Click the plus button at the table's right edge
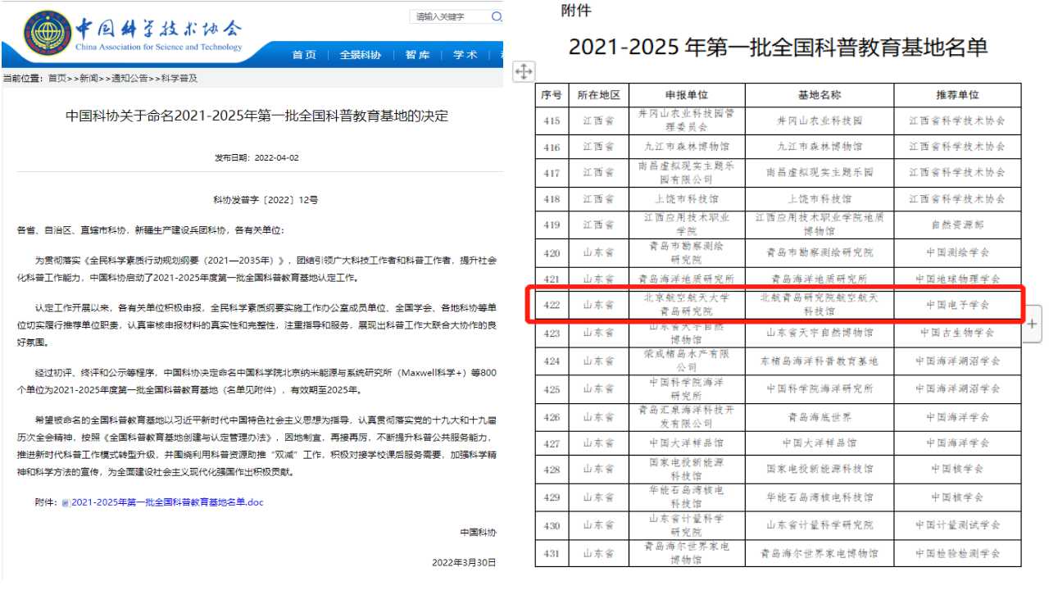1049x590 pixels. [x=1032, y=324]
